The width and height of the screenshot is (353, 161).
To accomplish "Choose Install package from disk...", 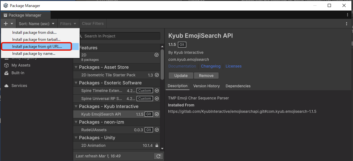I will pyautogui.click(x=40, y=33).
